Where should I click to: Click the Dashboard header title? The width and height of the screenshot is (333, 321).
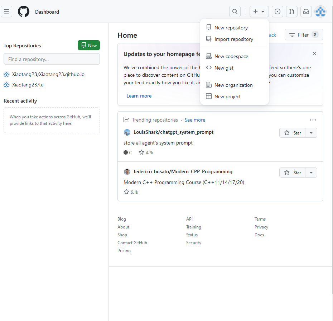47,12
